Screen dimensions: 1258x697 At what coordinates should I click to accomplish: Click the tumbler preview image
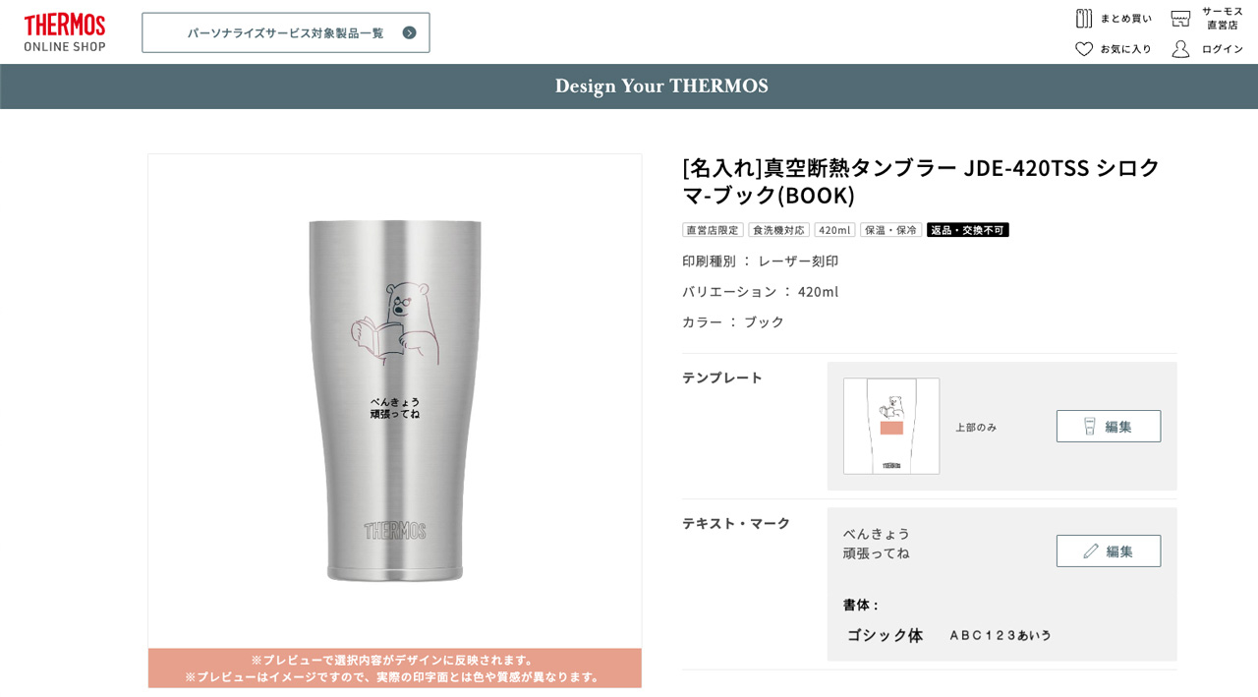point(395,401)
